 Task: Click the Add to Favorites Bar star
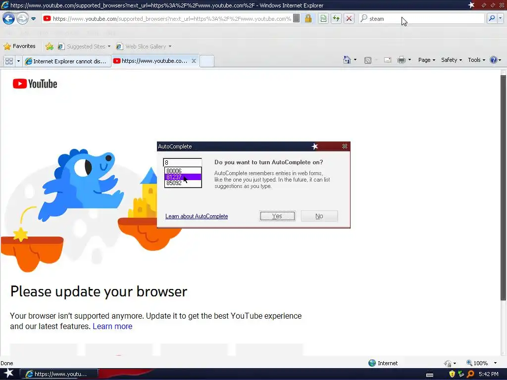[50, 47]
